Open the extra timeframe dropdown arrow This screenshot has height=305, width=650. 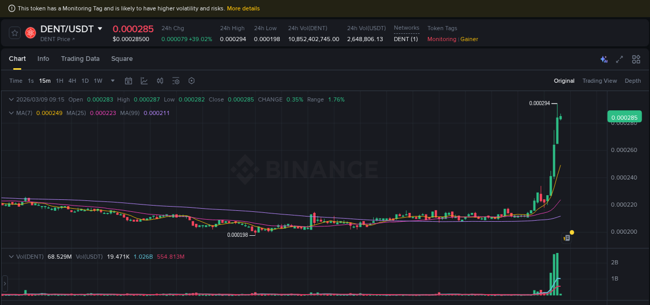112,81
